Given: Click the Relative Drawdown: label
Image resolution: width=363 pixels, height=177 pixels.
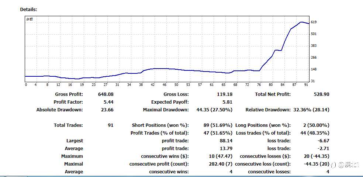Looking at the screenshot, I should 268,110.
